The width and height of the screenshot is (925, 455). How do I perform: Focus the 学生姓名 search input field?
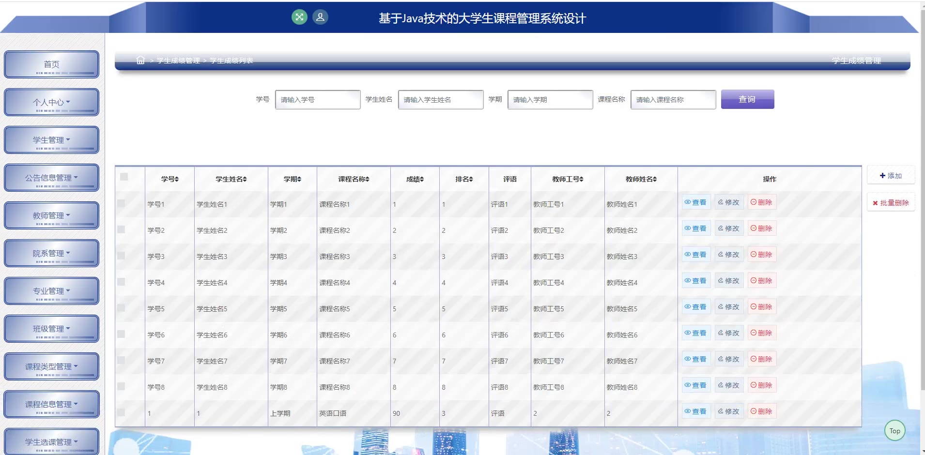pyautogui.click(x=440, y=100)
